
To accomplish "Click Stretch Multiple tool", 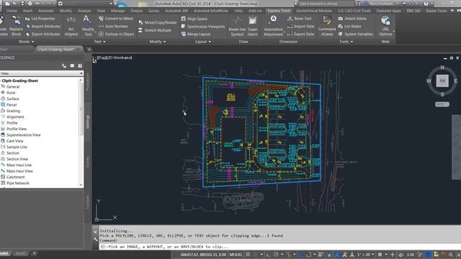I will click(x=155, y=30).
